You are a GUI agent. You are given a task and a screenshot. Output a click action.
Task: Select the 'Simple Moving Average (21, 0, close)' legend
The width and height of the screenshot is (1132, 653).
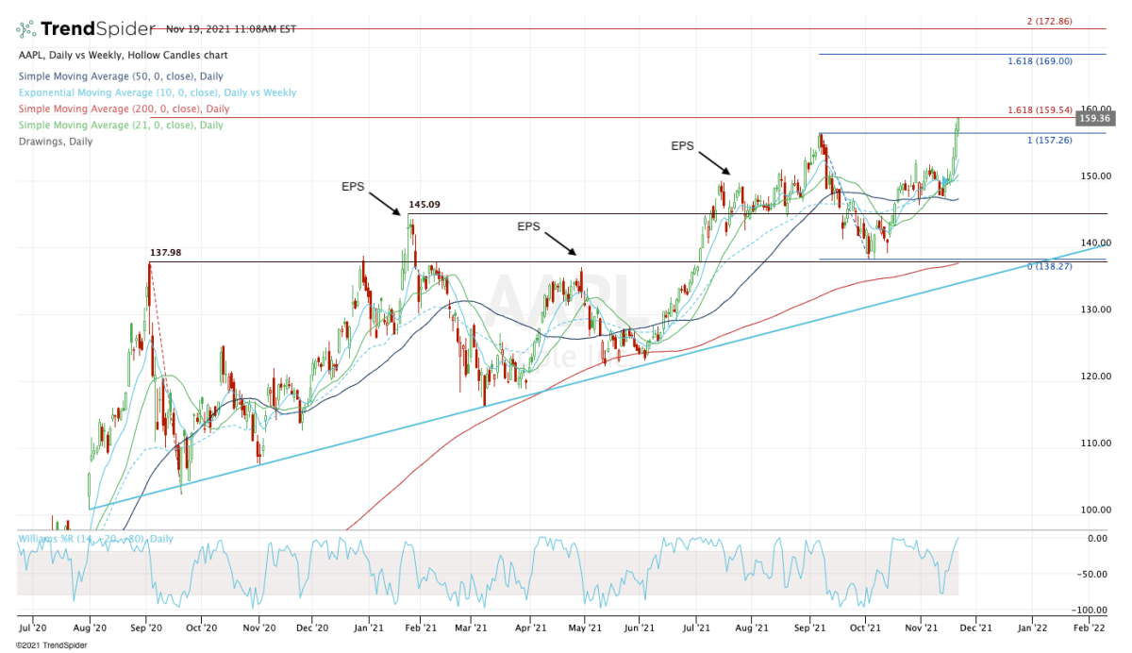[x=121, y=125]
